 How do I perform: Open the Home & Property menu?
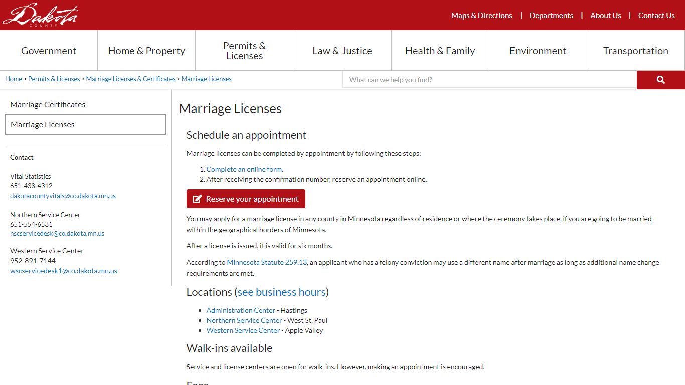[x=146, y=51]
